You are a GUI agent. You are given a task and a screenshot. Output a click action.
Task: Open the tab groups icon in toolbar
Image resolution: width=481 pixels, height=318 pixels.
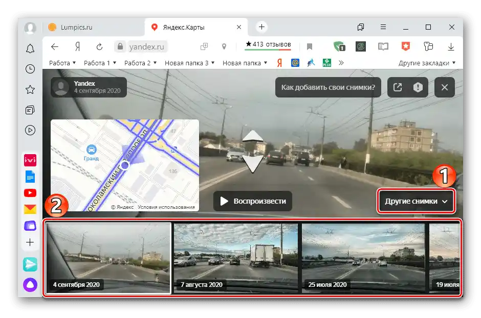coord(428,46)
